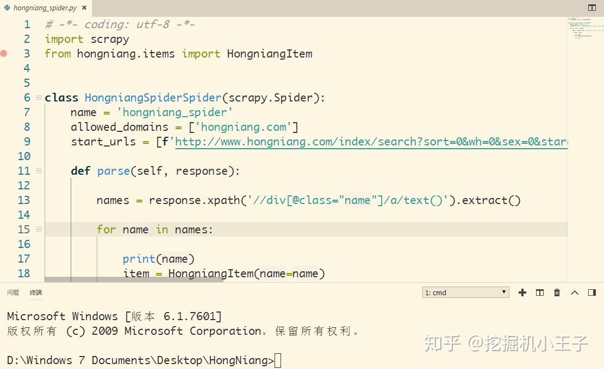
Task: Collapse the parse function fold at line 11
Action: click(39, 170)
